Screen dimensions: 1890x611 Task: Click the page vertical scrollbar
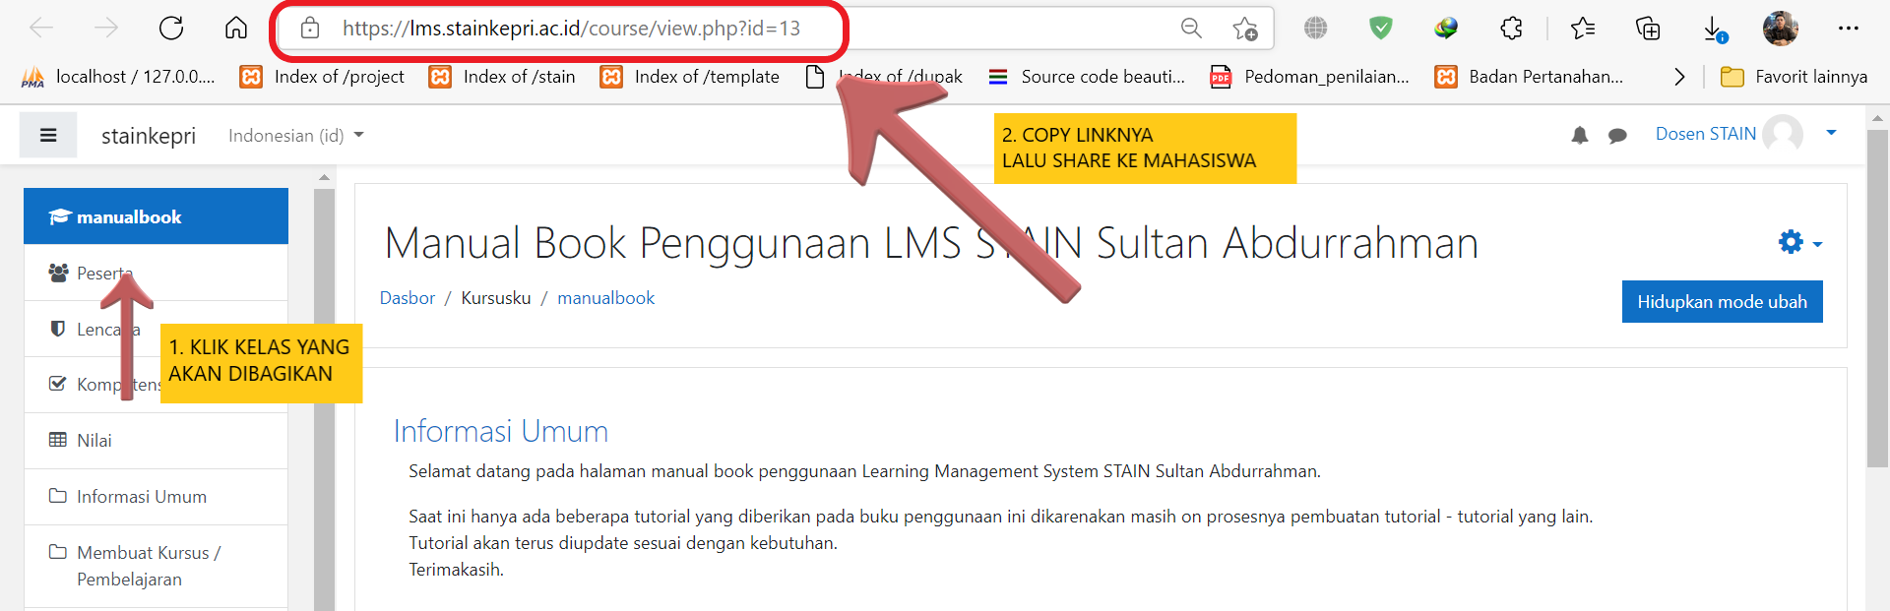point(1877,295)
